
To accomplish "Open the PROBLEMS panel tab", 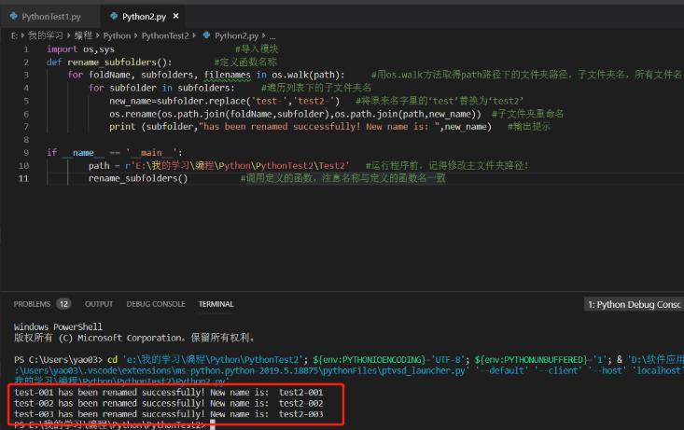I will coord(32,304).
